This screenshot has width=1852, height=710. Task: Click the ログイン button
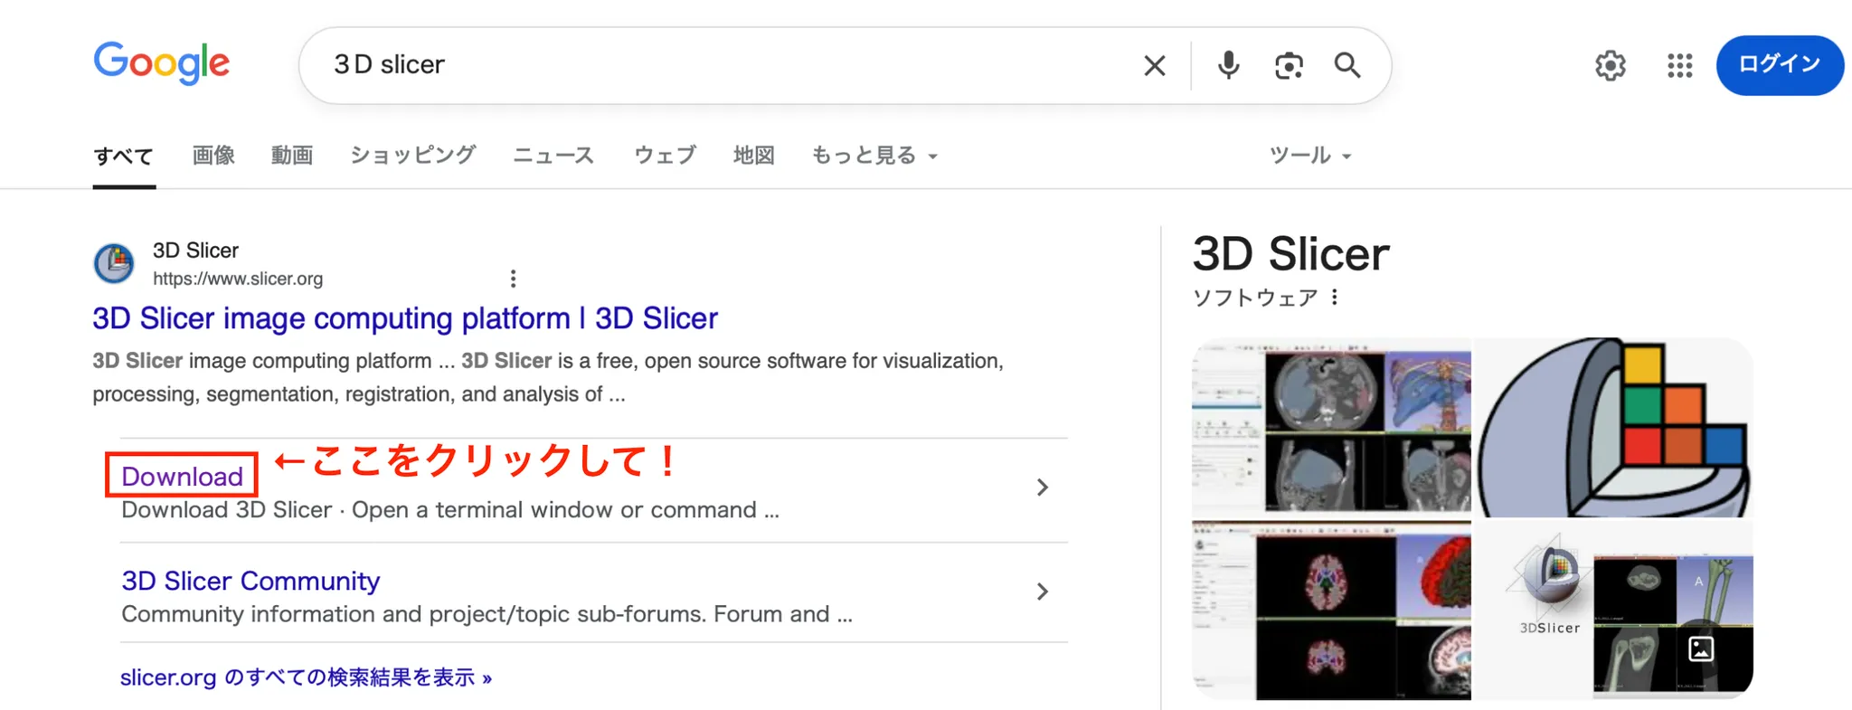point(1779,64)
